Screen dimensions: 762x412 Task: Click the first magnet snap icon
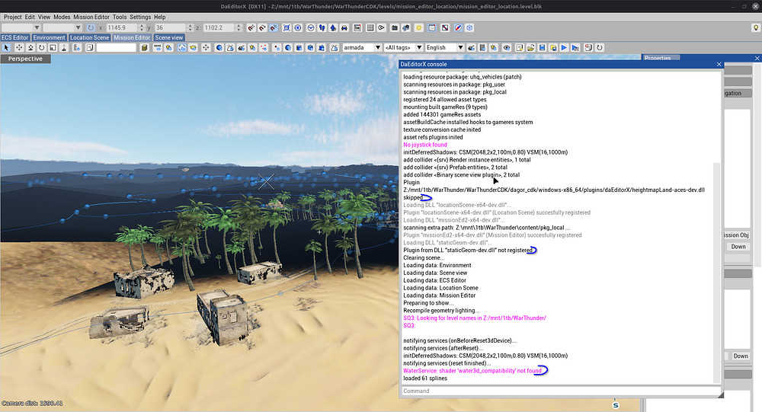coord(251,27)
